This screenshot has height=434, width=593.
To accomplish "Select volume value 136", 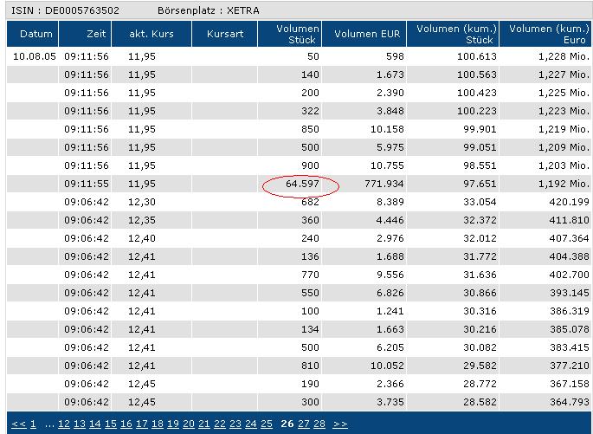I will [x=310, y=256].
